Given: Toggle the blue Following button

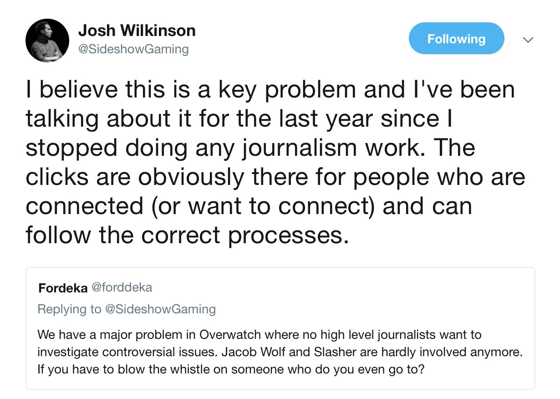Looking at the screenshot, I should coord(456,39).
